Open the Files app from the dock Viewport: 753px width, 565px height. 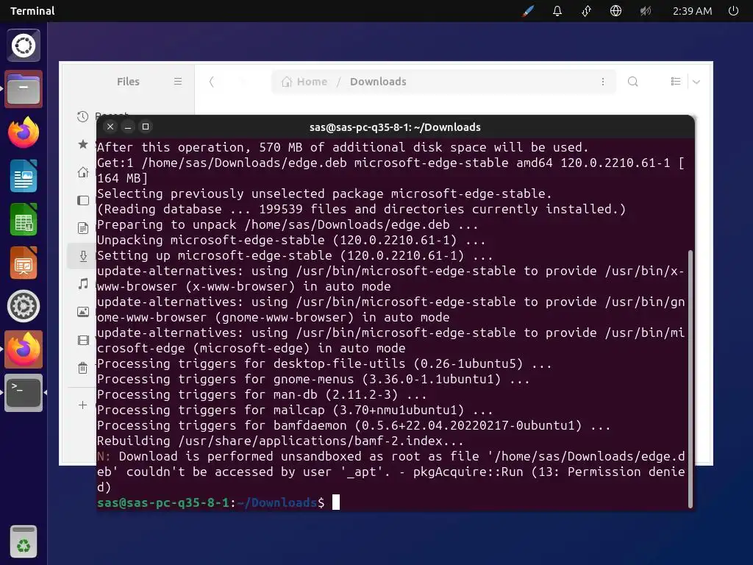pyautogui.click(x=24, y=89)
